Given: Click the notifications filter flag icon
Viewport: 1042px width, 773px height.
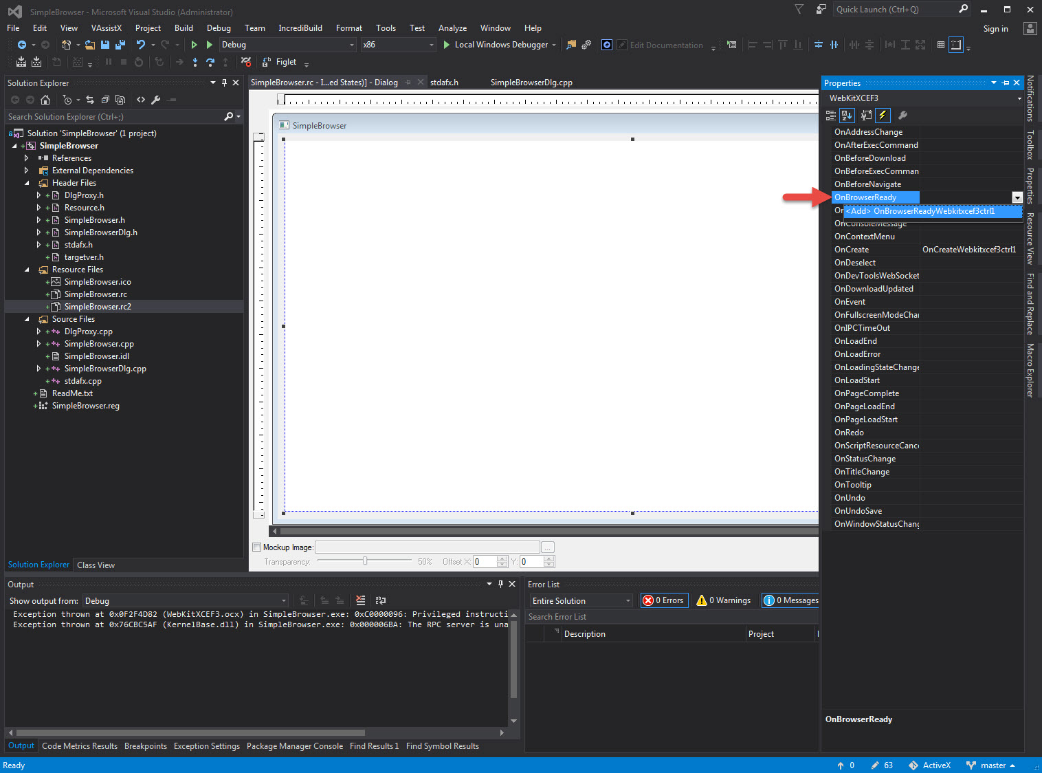Looking at the screenshot, I should coord(799,9).
